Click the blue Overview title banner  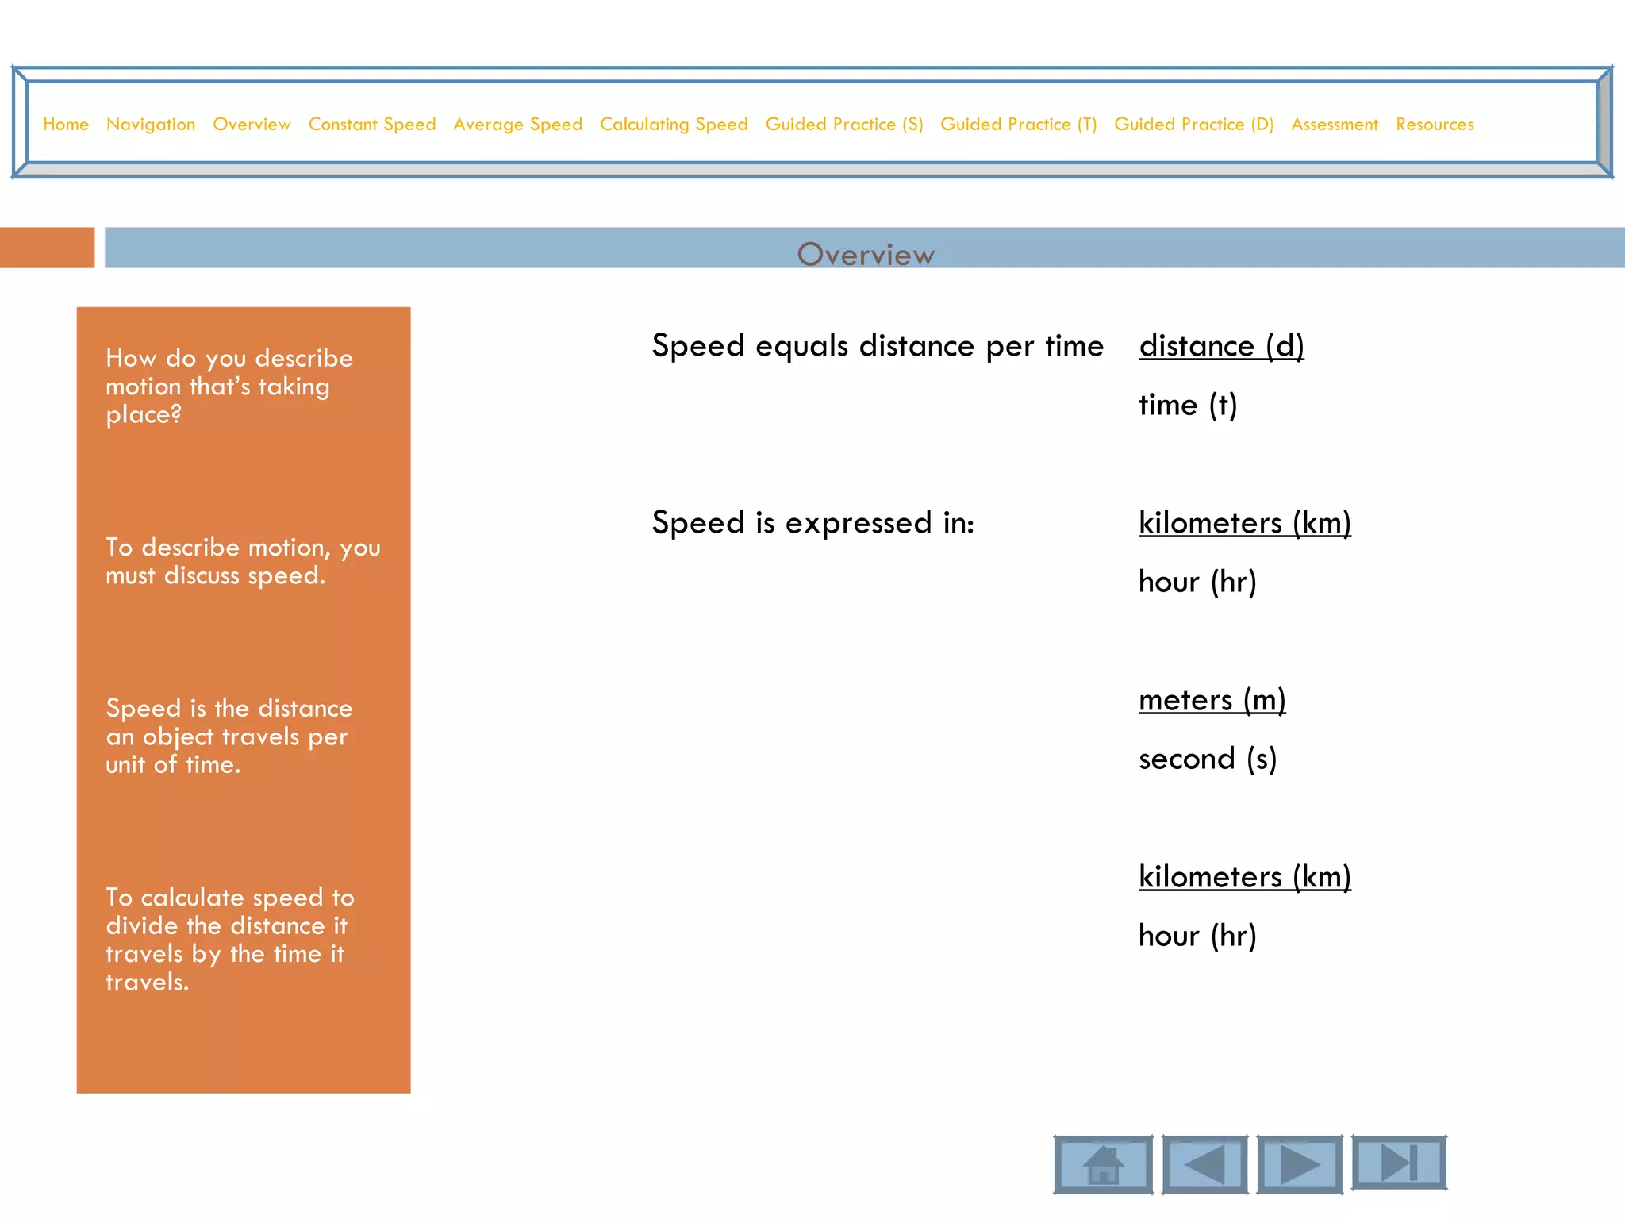(x=865, y=248)
